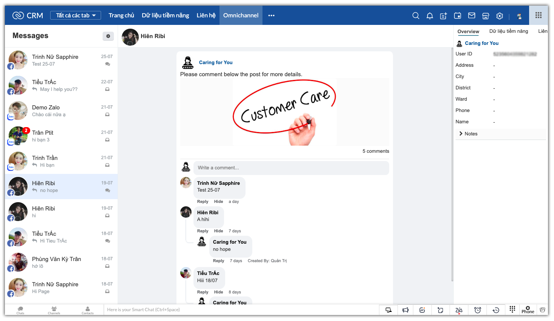Open the mail envelope icon
The image size is (554, 321).
coord(471,15)
